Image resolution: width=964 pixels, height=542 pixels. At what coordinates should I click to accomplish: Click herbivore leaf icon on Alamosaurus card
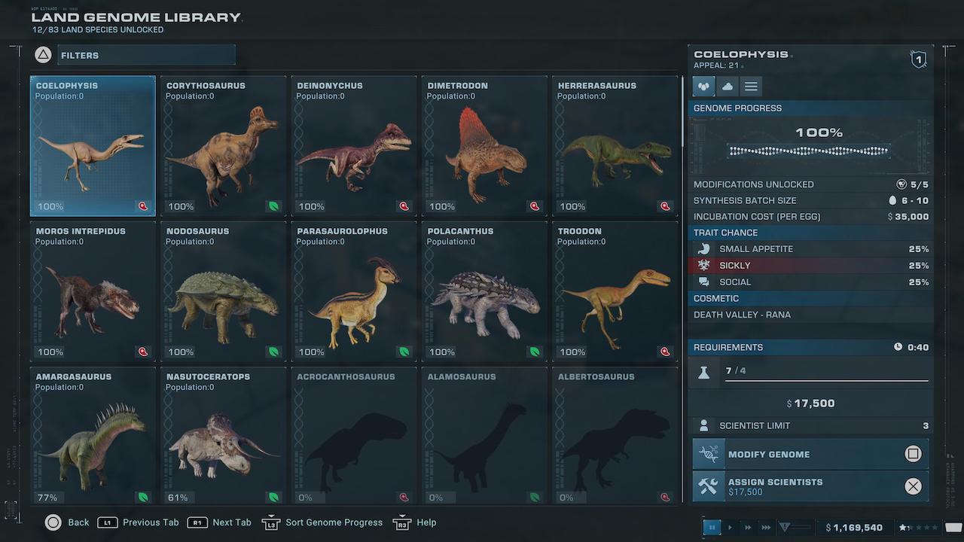tap(535, 498)
